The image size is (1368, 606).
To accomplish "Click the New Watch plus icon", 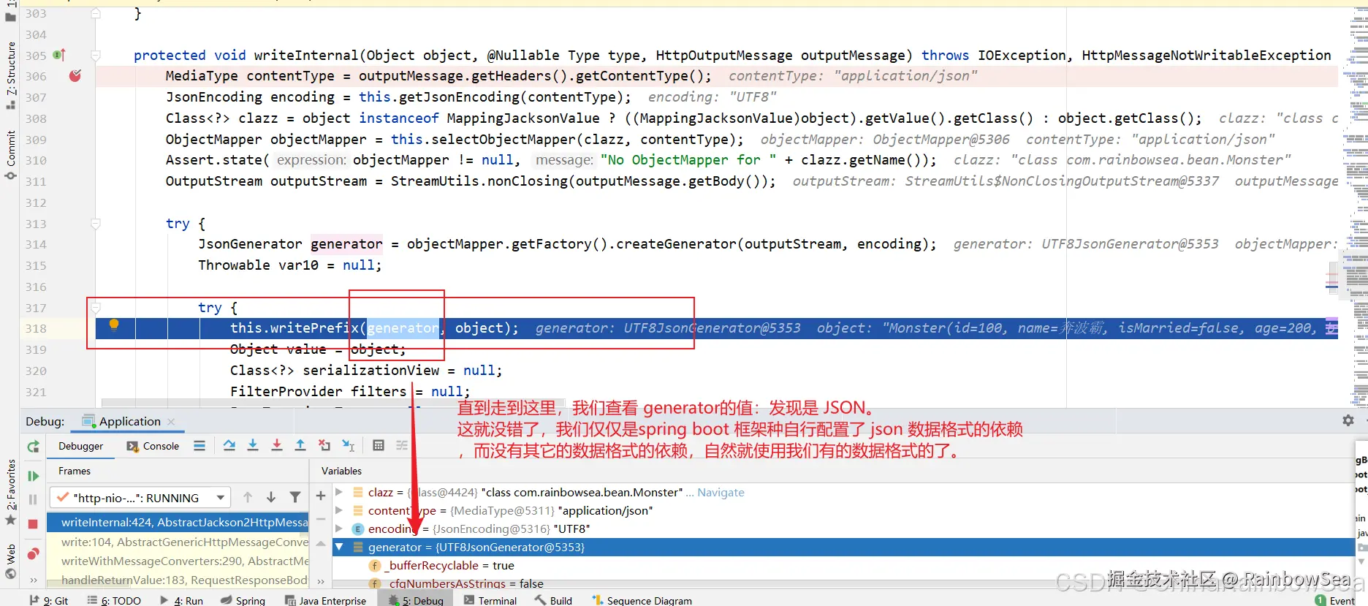I will [320, 496].
